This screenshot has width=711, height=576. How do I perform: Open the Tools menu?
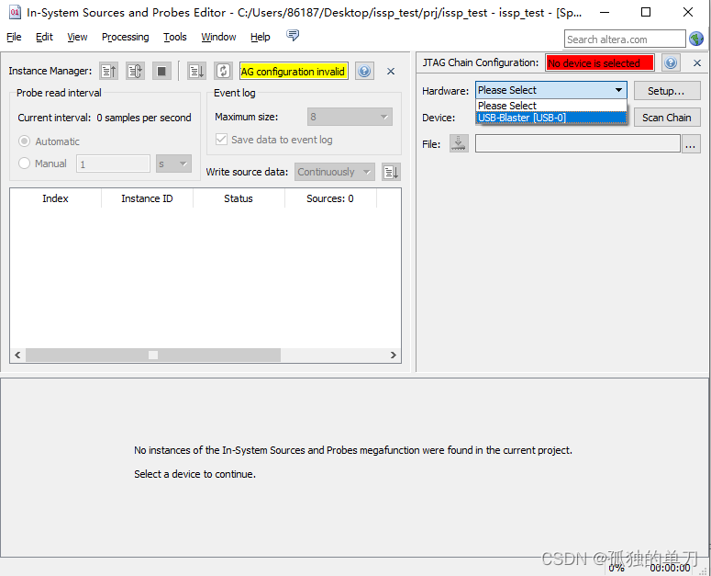point(175,37)
